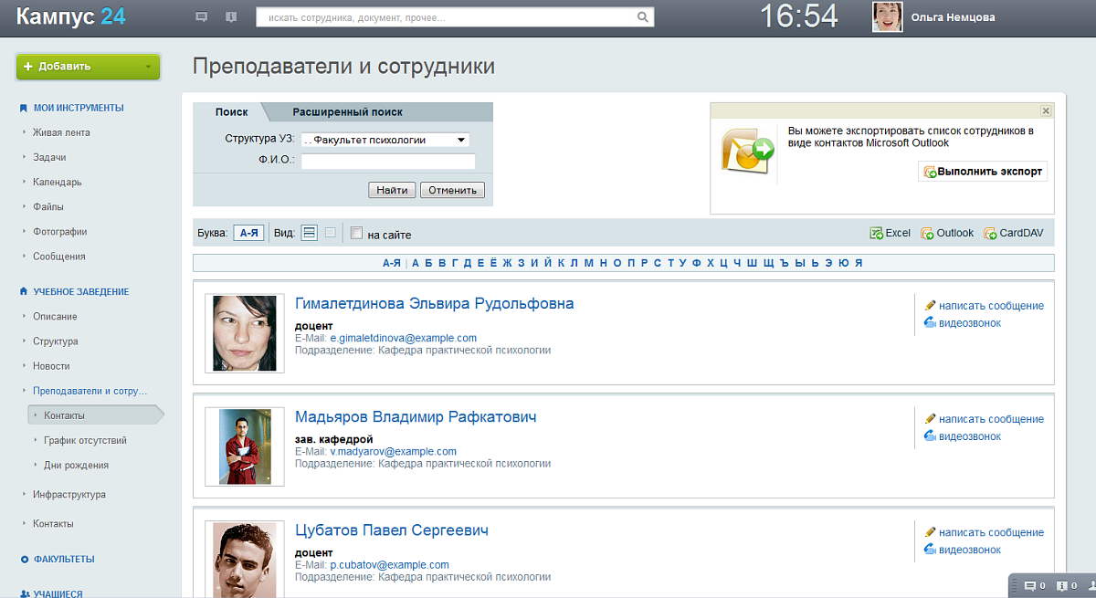Switch to 'Расширенный поиск' tab

[347, 112]
